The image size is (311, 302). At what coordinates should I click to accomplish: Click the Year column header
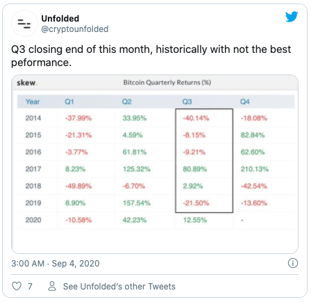(x=33, y=102)
